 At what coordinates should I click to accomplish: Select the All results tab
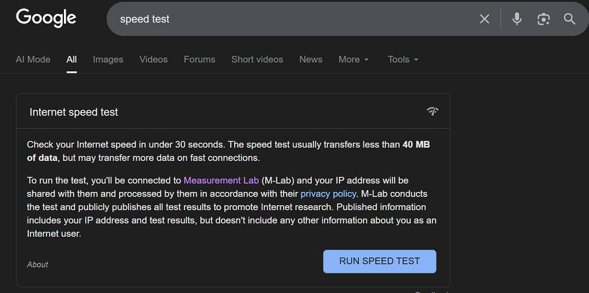(71, 59)
